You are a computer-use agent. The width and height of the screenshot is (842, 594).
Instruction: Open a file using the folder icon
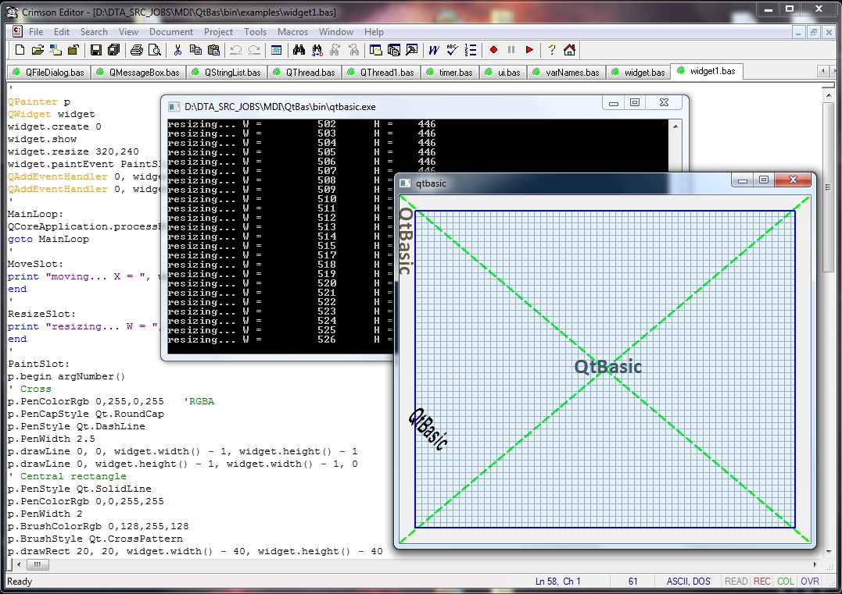(x=38, y=50)
